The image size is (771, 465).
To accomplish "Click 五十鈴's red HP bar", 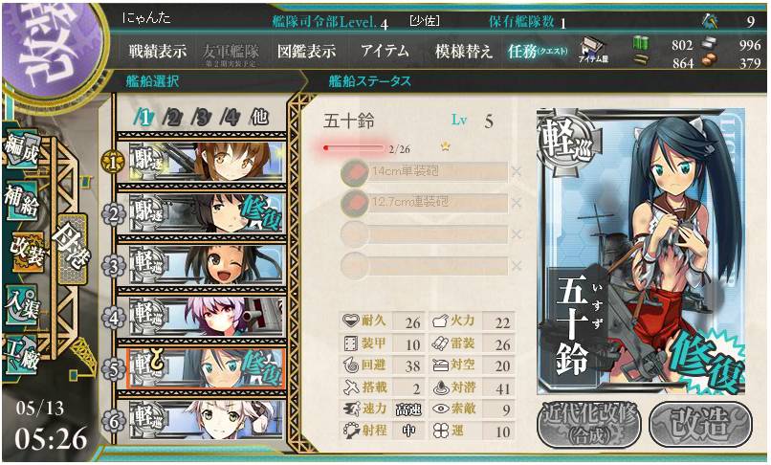I will [x=354, y=147].
